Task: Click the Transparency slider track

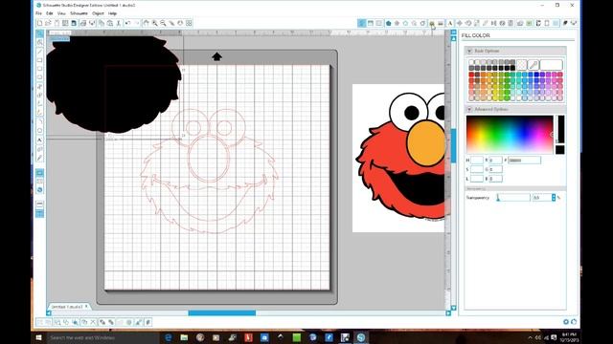Action: [513, 198]
